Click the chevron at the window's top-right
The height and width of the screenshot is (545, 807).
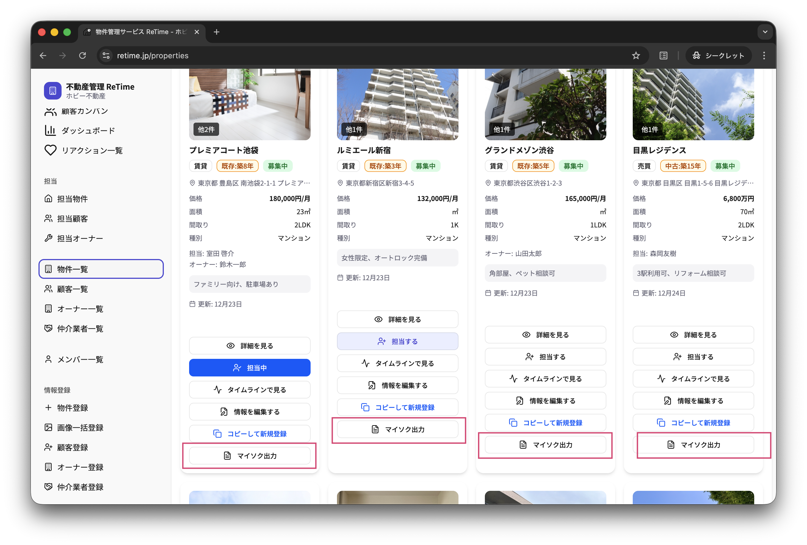click(x=765, y=32)
